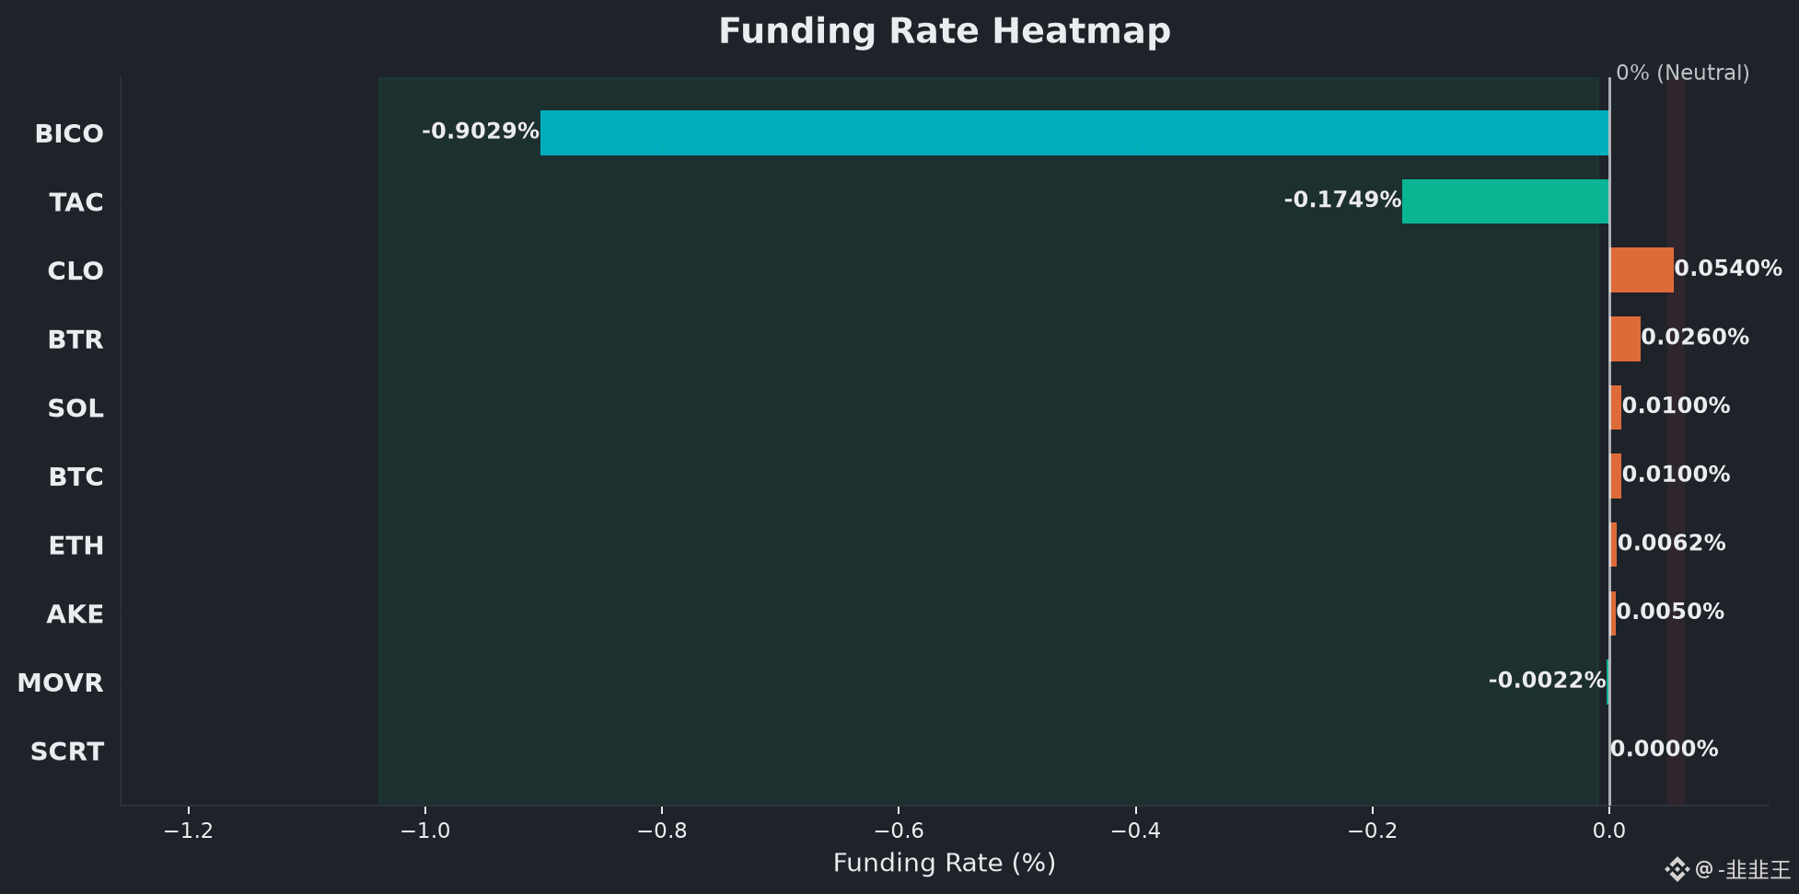Select the TAC row label

[76, 202]
